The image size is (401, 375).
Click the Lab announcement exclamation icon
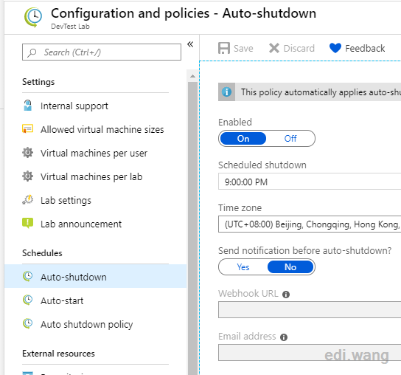[27, 223]
